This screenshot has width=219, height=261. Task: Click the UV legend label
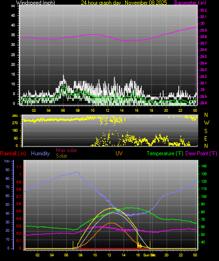click(x=119, y=153)
